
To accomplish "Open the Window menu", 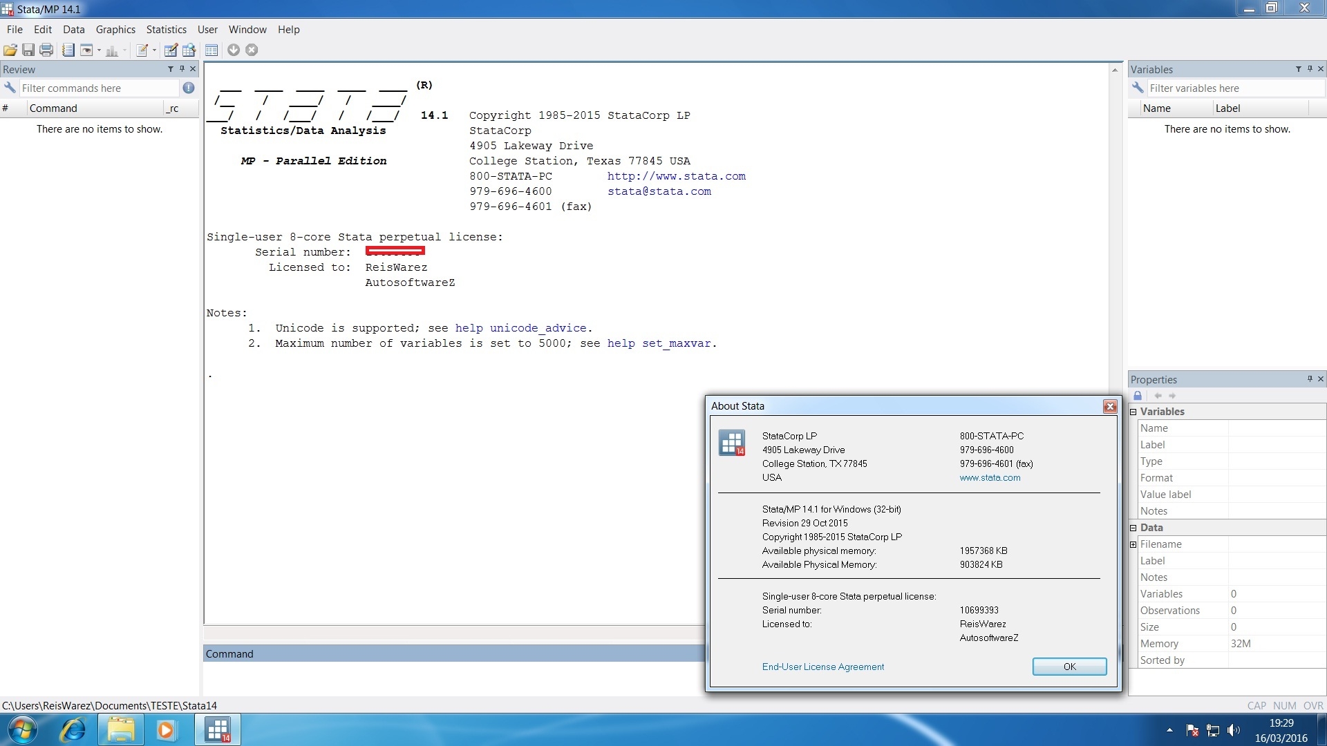I will click(x=247, y=30).
